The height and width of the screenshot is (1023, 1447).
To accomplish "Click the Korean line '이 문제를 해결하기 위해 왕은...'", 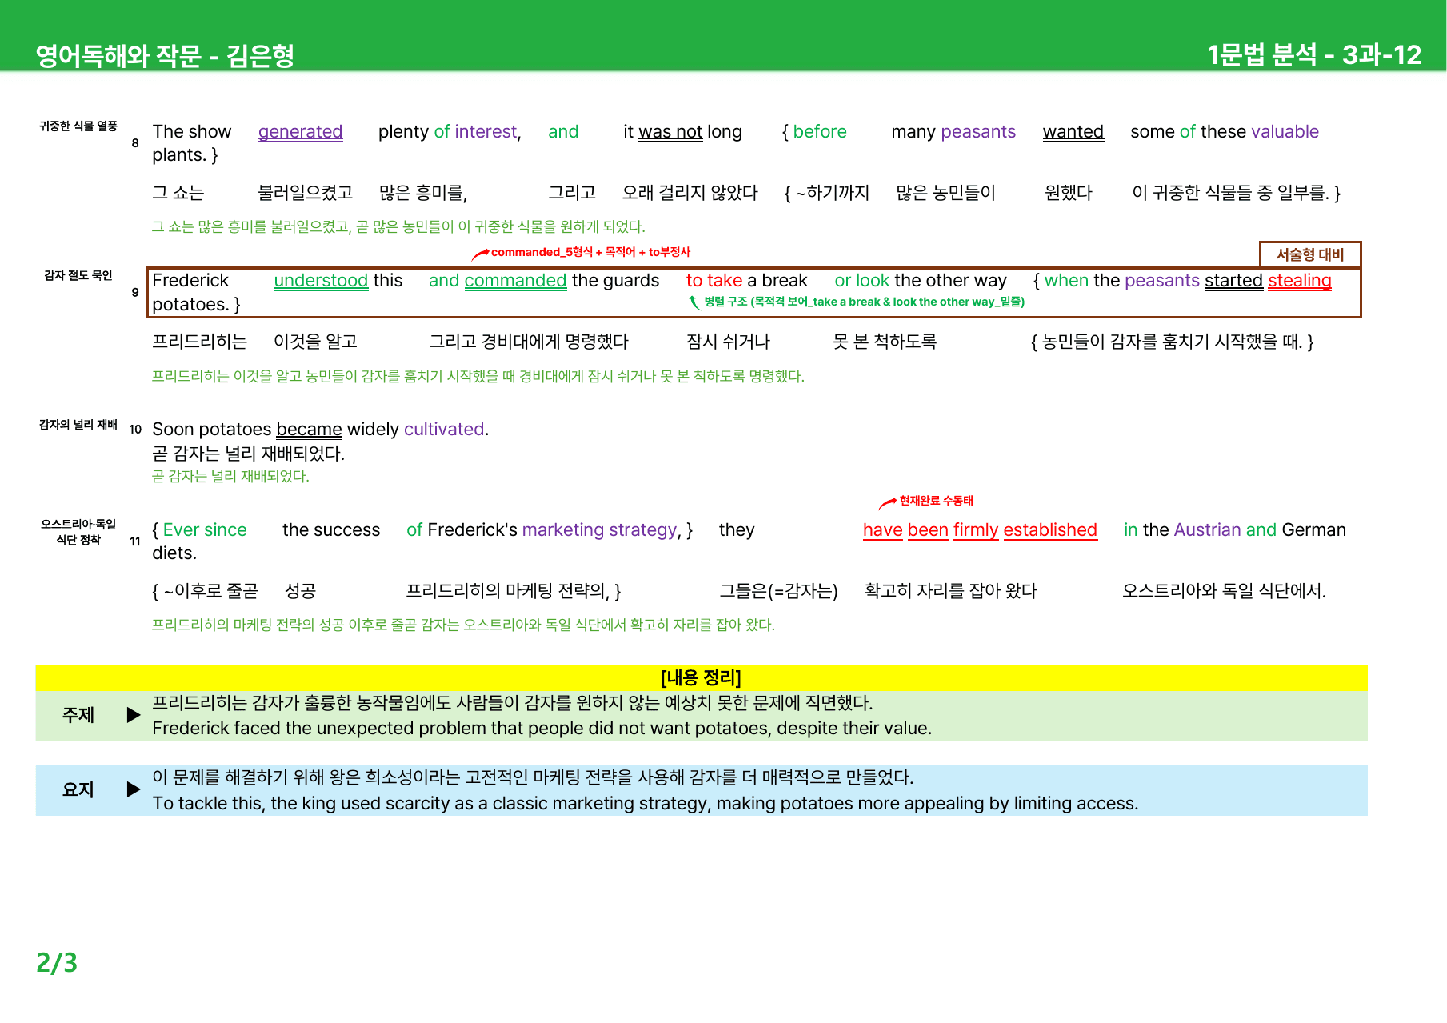I will pos(533,777).
